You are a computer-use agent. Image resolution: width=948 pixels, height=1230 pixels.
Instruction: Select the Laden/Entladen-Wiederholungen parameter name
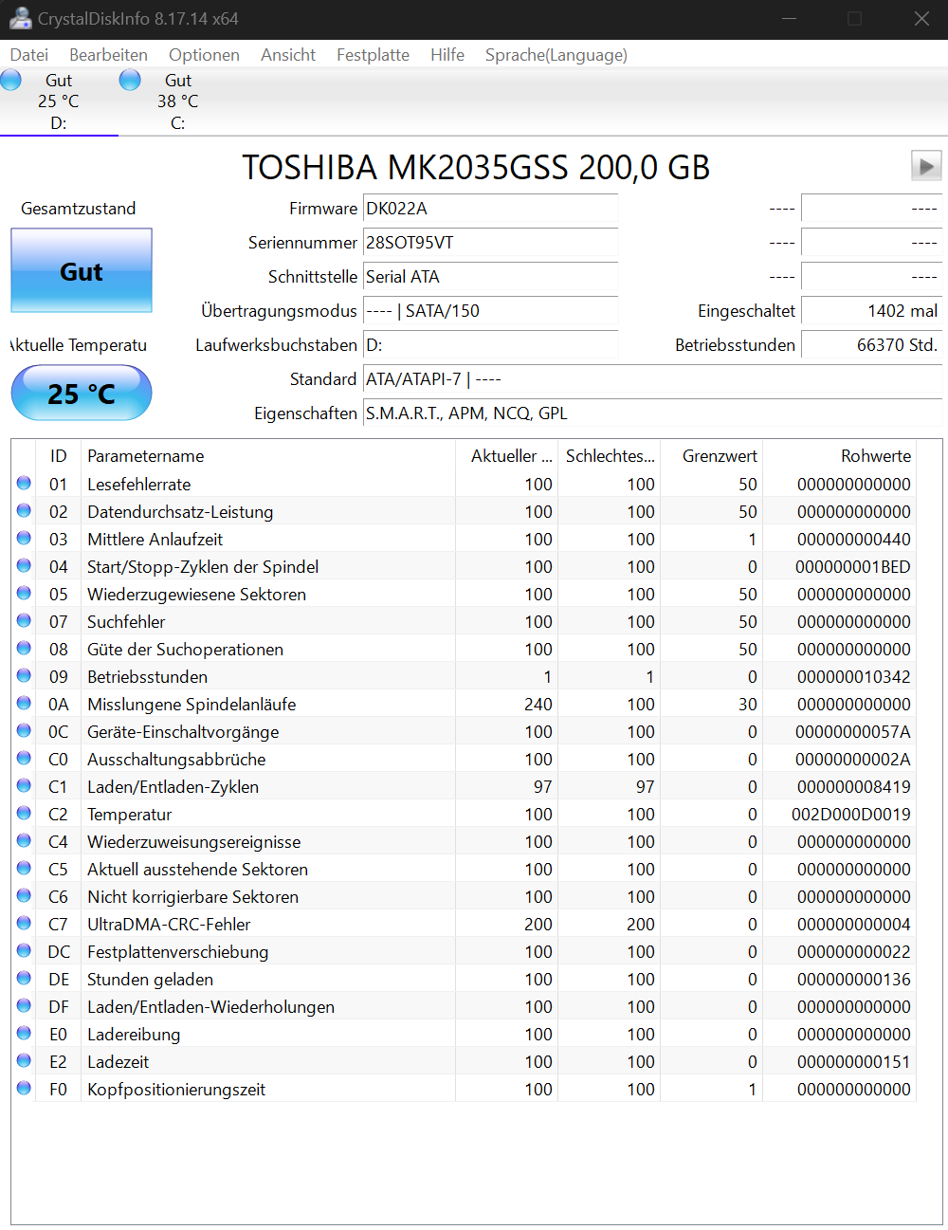point(210,1006)
